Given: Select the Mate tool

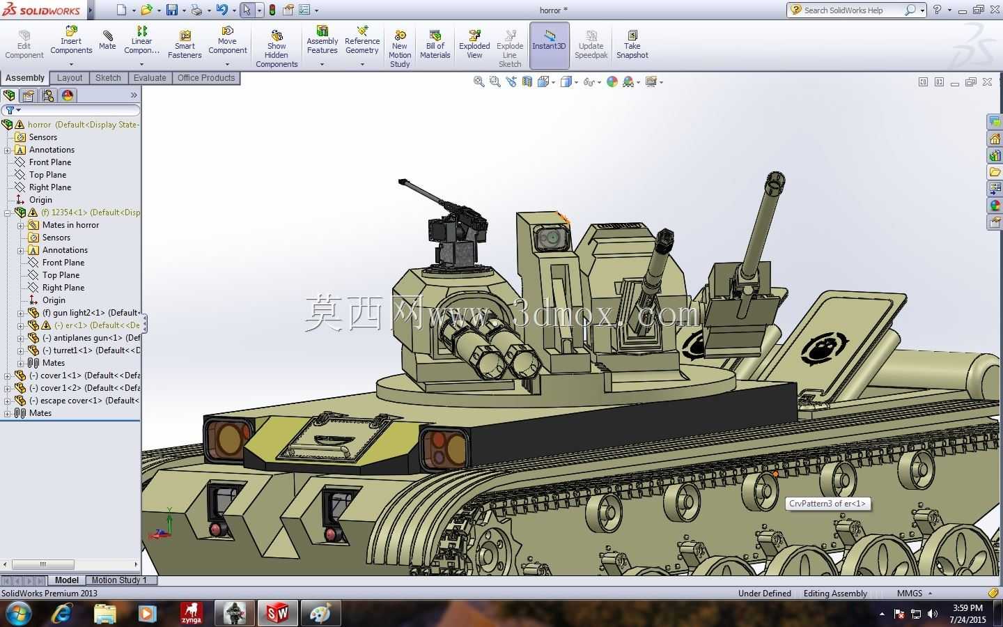Looking at the screenshot, I should 107,40.
